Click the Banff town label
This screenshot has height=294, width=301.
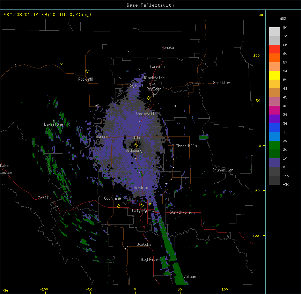(43, 198)
